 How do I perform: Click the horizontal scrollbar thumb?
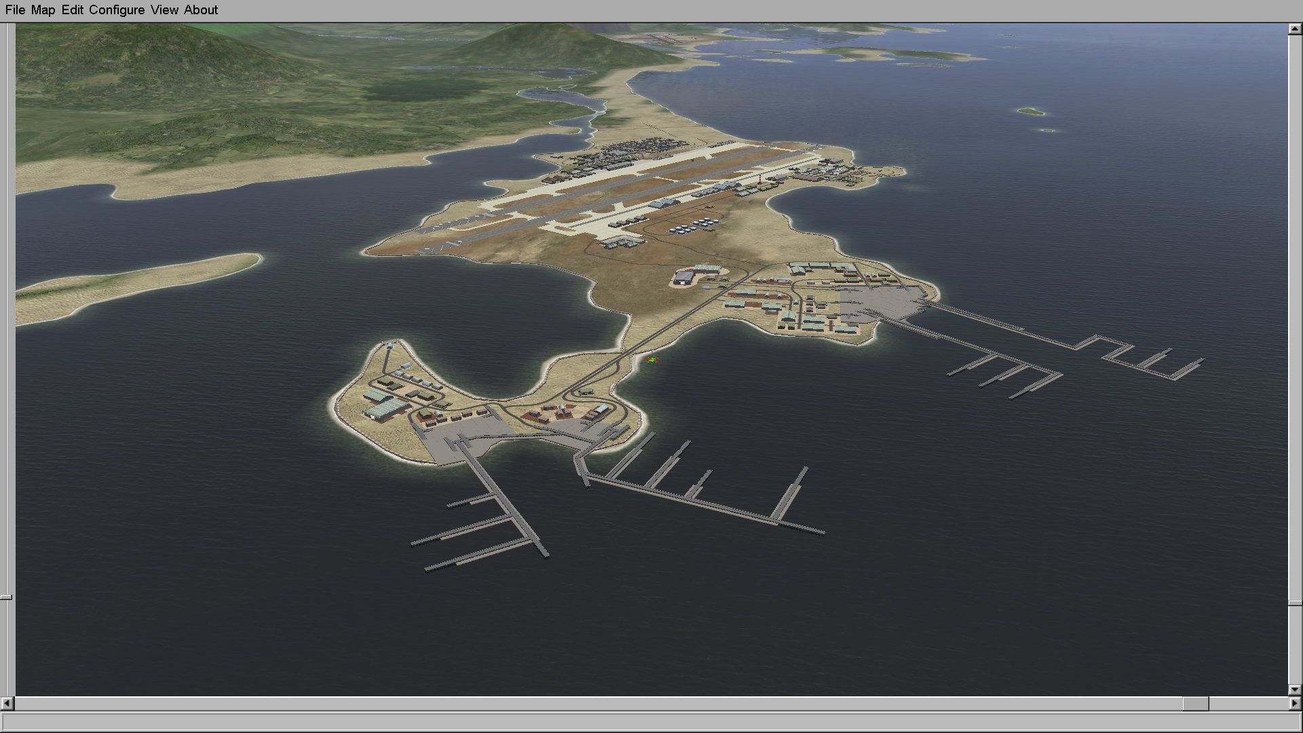1195,704
